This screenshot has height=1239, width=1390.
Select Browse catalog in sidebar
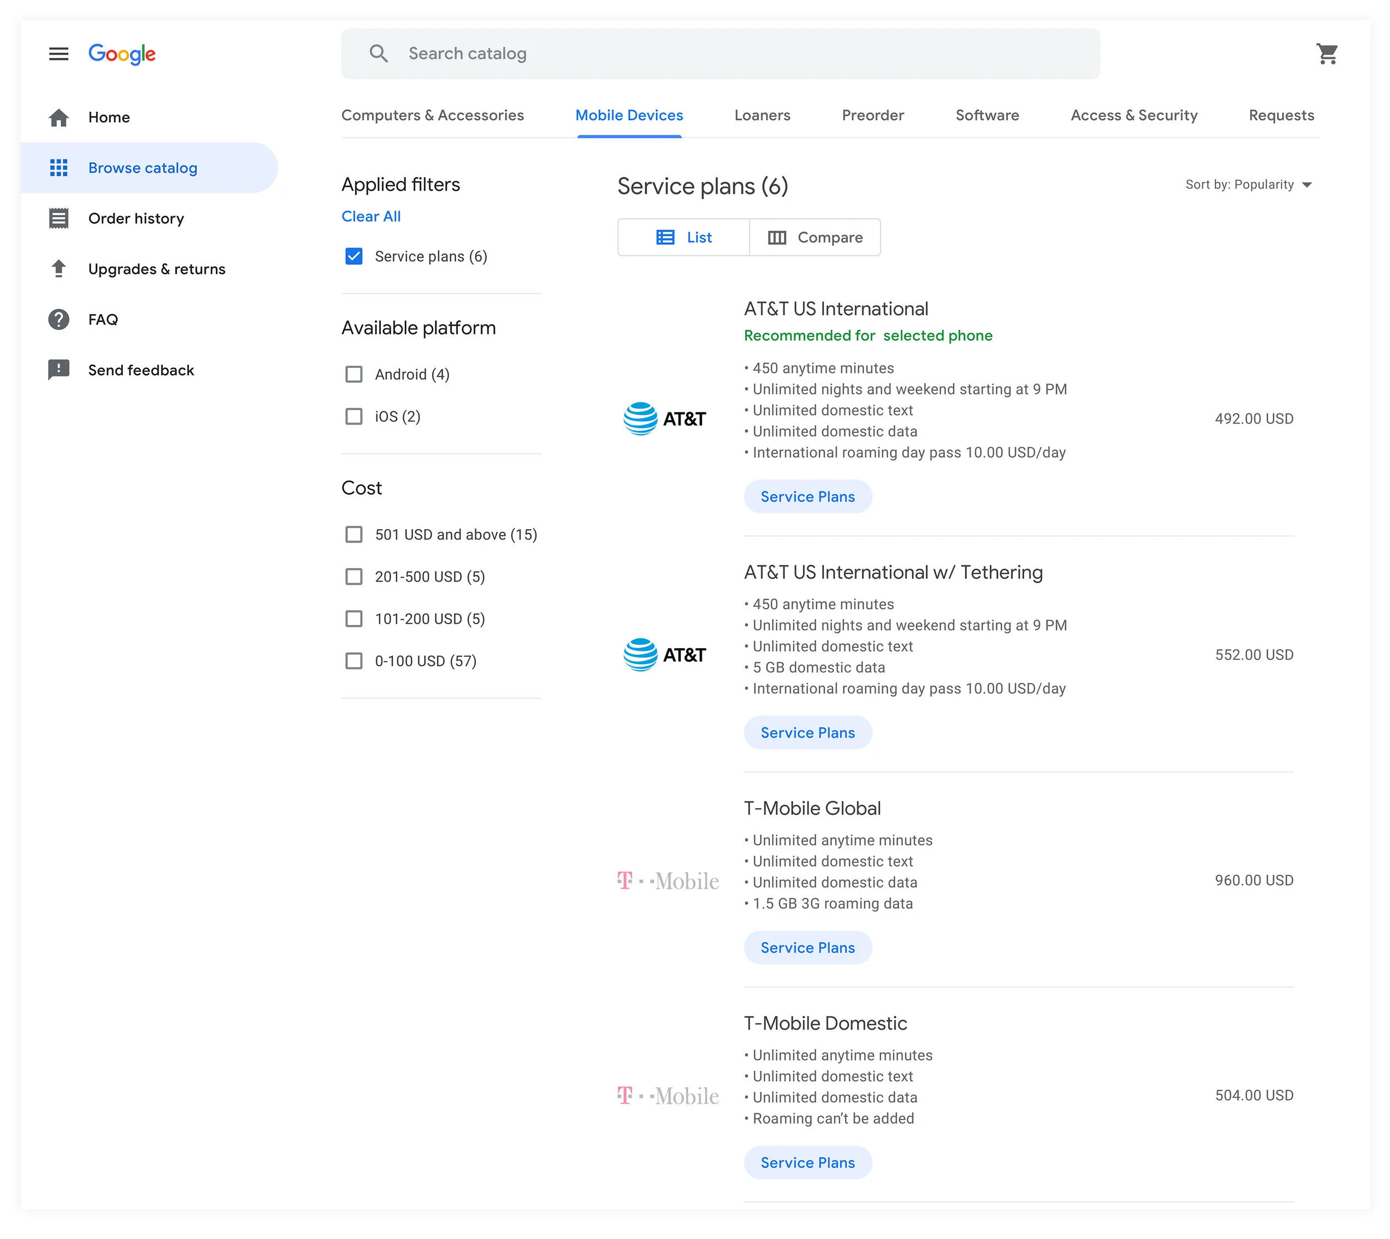[x=142, y=168]
